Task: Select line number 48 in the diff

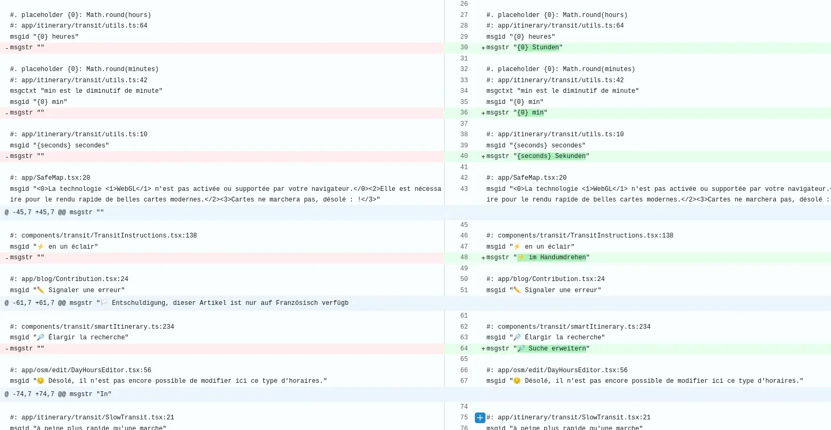Action: coord(464,258)
